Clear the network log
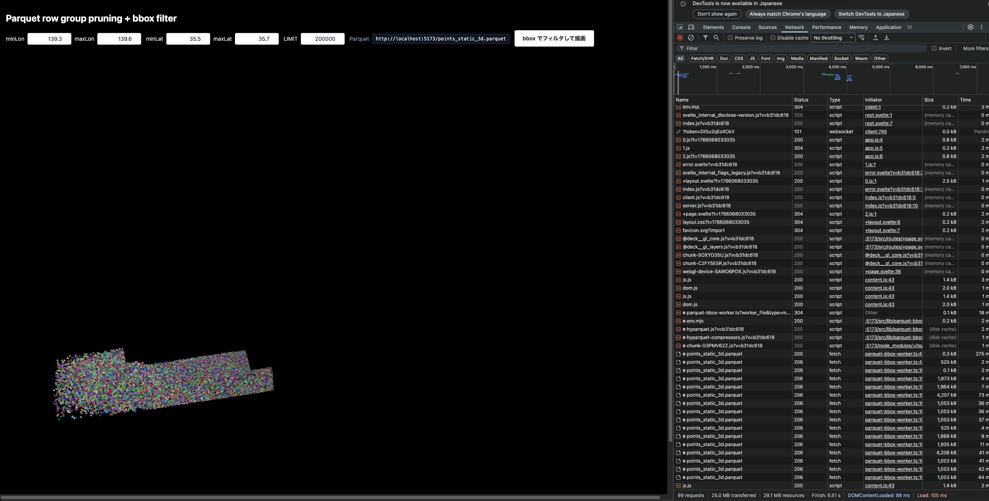Screen dimensions: 989x501 click(x=691, y=38)
